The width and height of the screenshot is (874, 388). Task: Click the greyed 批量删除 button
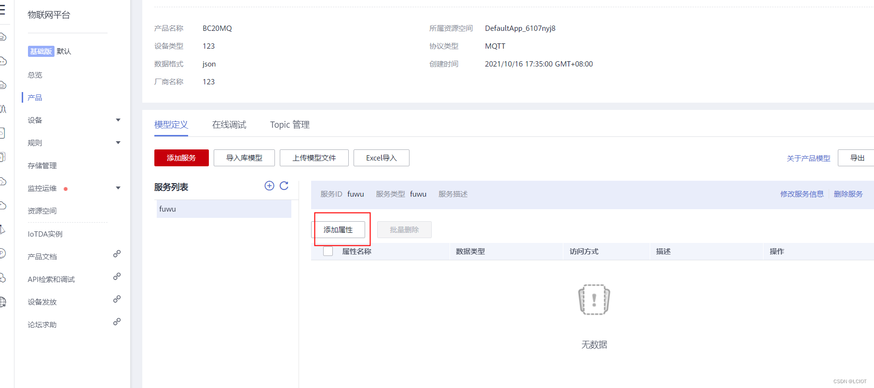click(404, 230)
